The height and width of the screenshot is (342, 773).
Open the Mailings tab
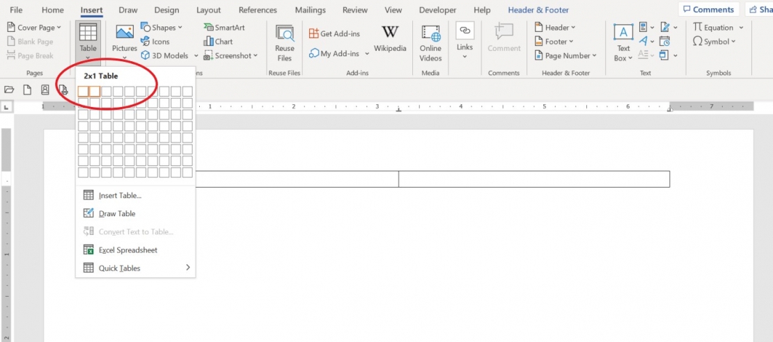(x=311, y=10)
